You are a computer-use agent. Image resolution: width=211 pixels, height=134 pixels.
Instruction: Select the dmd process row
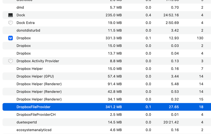(x=107, y=7)
